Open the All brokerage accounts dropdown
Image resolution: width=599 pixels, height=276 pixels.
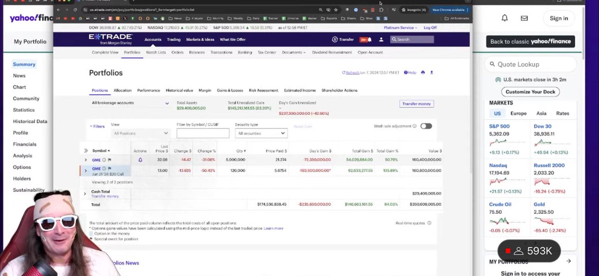[130, 103]
